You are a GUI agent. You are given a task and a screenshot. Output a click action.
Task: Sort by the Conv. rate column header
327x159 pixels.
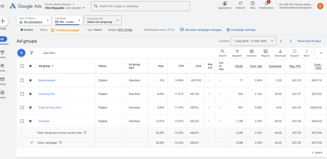[256, 66]
